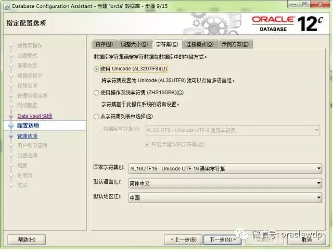This screenshot has width=333, height=250.
Task: Click the 概要 step
Action: pyautogui.click(x=22, y=166)
